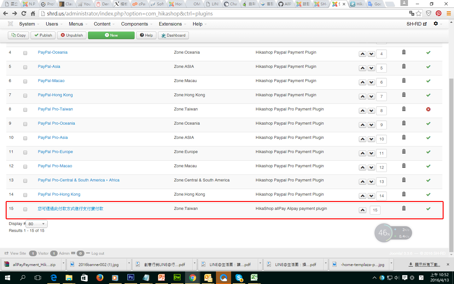Open the Components menu
454x284 pixels.
tap(136, 24)
